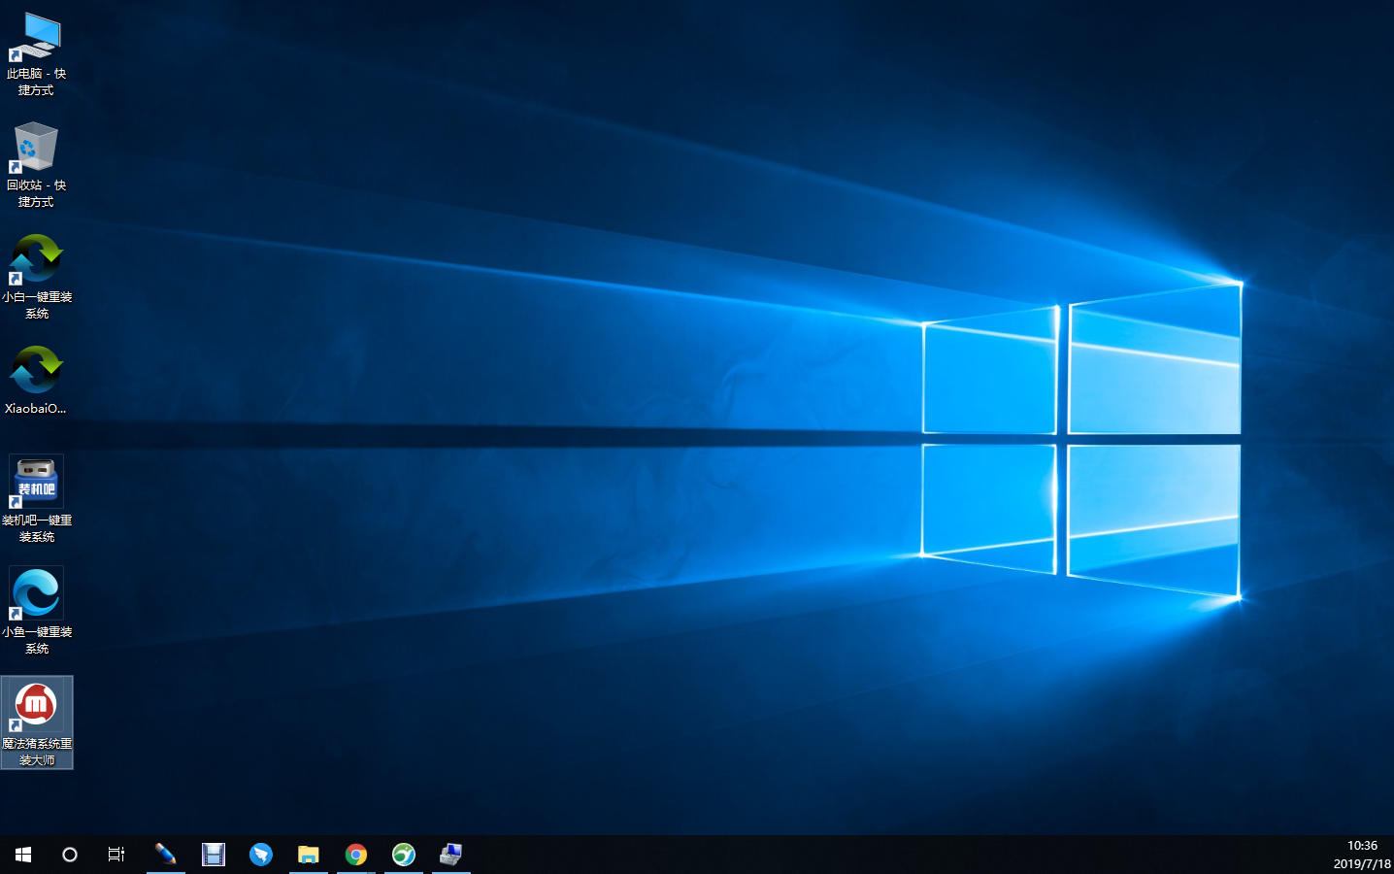
Task: Open the 此电脑 (This PC) desktop shortcut
Action: tap(36, 39)
